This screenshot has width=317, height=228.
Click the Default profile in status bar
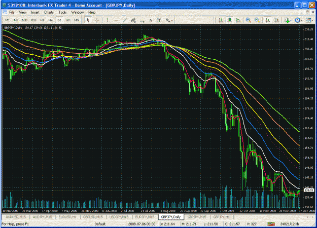tap(100, 224)
